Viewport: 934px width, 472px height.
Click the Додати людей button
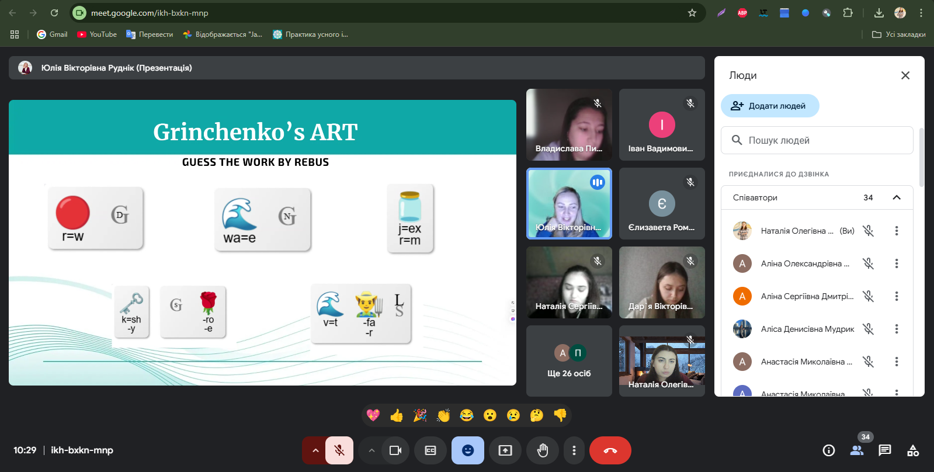click(770, 106)
